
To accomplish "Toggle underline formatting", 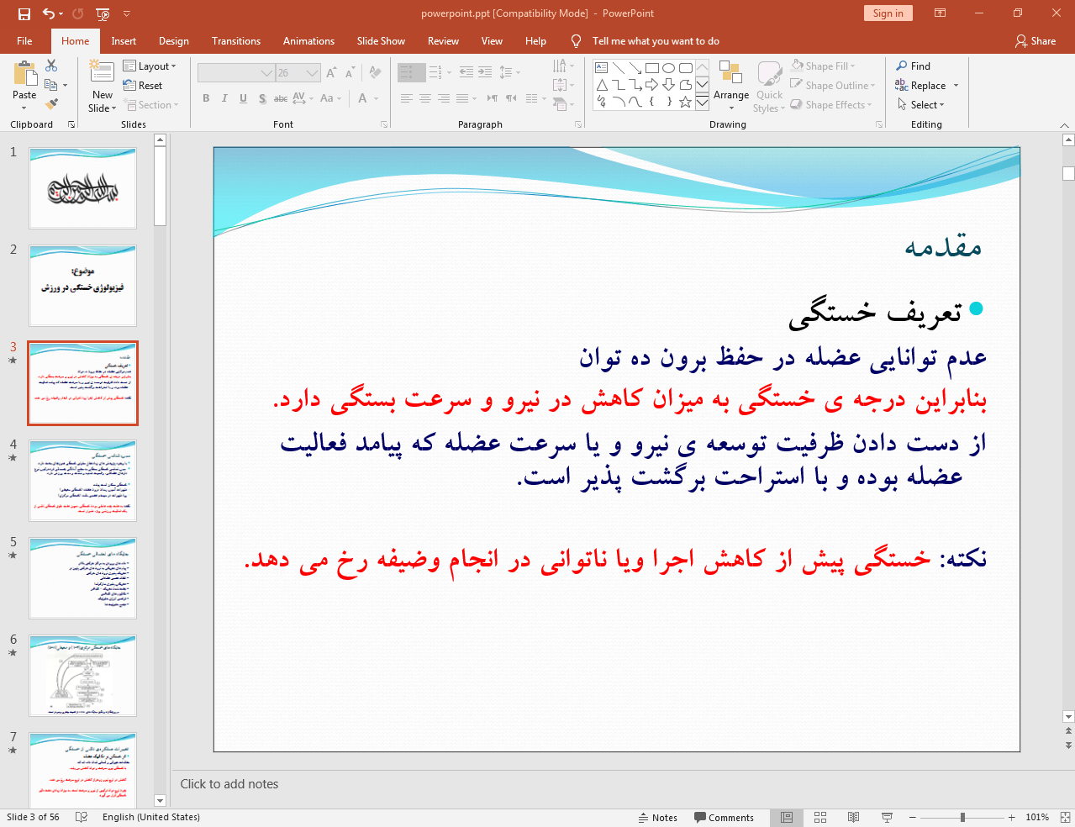I will 242,98.
